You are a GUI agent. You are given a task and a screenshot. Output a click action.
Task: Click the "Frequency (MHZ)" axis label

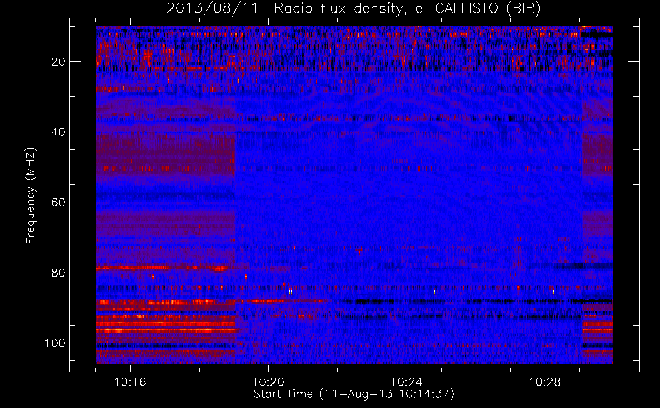coord(30,195)
